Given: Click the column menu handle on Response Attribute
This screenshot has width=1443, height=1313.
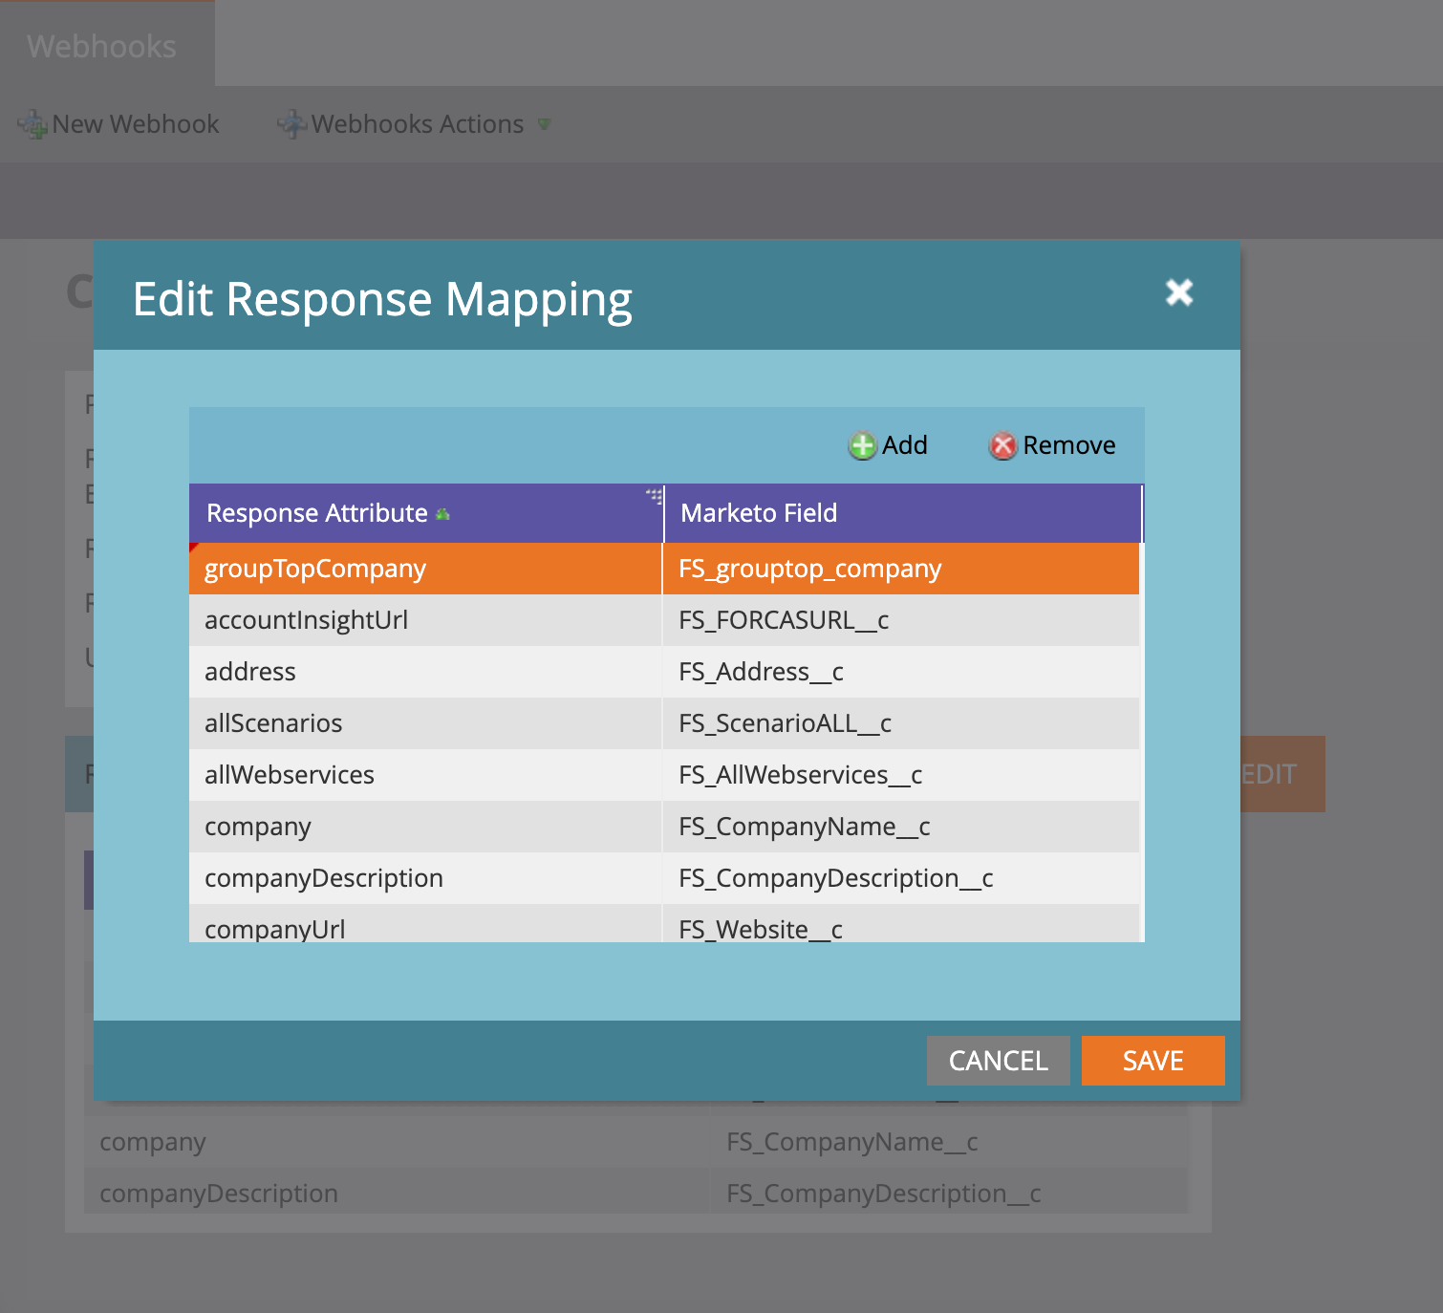Looking at the screenshot, I should (x=655, y=496).
